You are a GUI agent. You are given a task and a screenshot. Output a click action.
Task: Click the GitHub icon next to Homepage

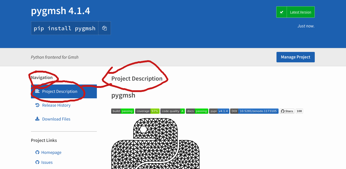pos(37,152)
